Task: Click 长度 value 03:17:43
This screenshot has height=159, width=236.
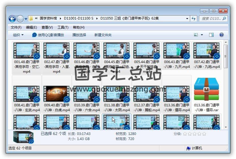Action: click(83, 134)
